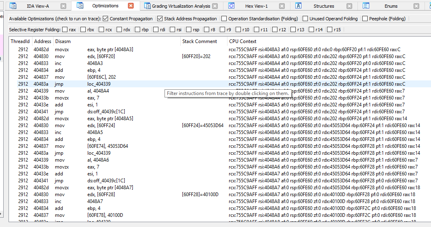
Task: Open the Hex View-1 tab
Action: click(x=256, y=6)
